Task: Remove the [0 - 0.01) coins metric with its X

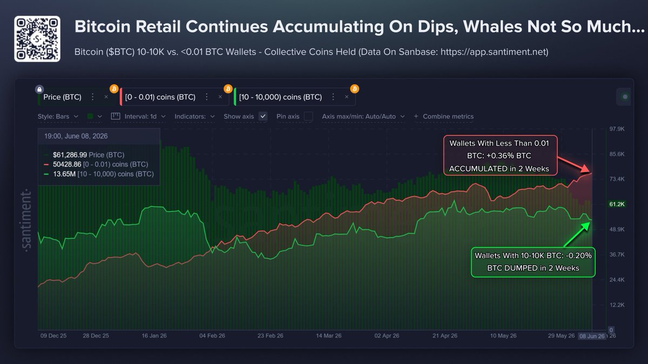Action: coord(220,97)
